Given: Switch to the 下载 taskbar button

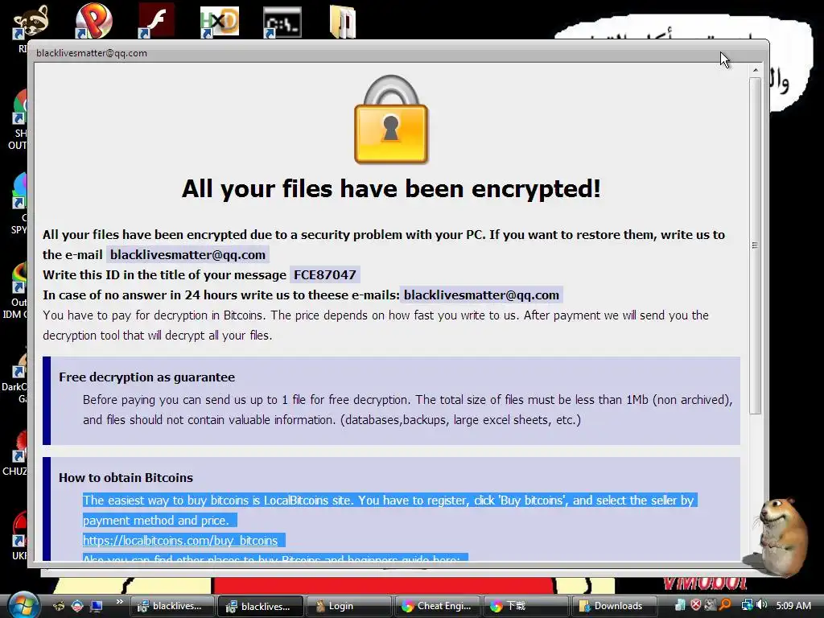Looking at the screenshot, I should [525, 607].
